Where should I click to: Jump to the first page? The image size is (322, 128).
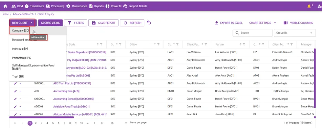15,123
